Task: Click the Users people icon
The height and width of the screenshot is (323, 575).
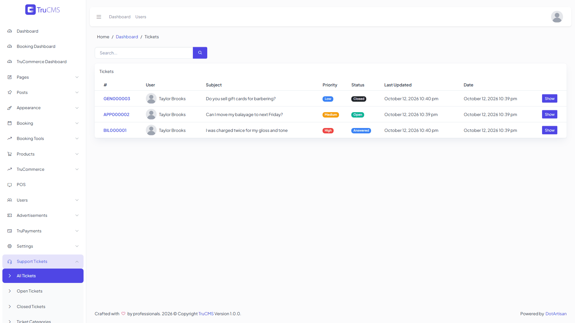Action: click(10, 200)
